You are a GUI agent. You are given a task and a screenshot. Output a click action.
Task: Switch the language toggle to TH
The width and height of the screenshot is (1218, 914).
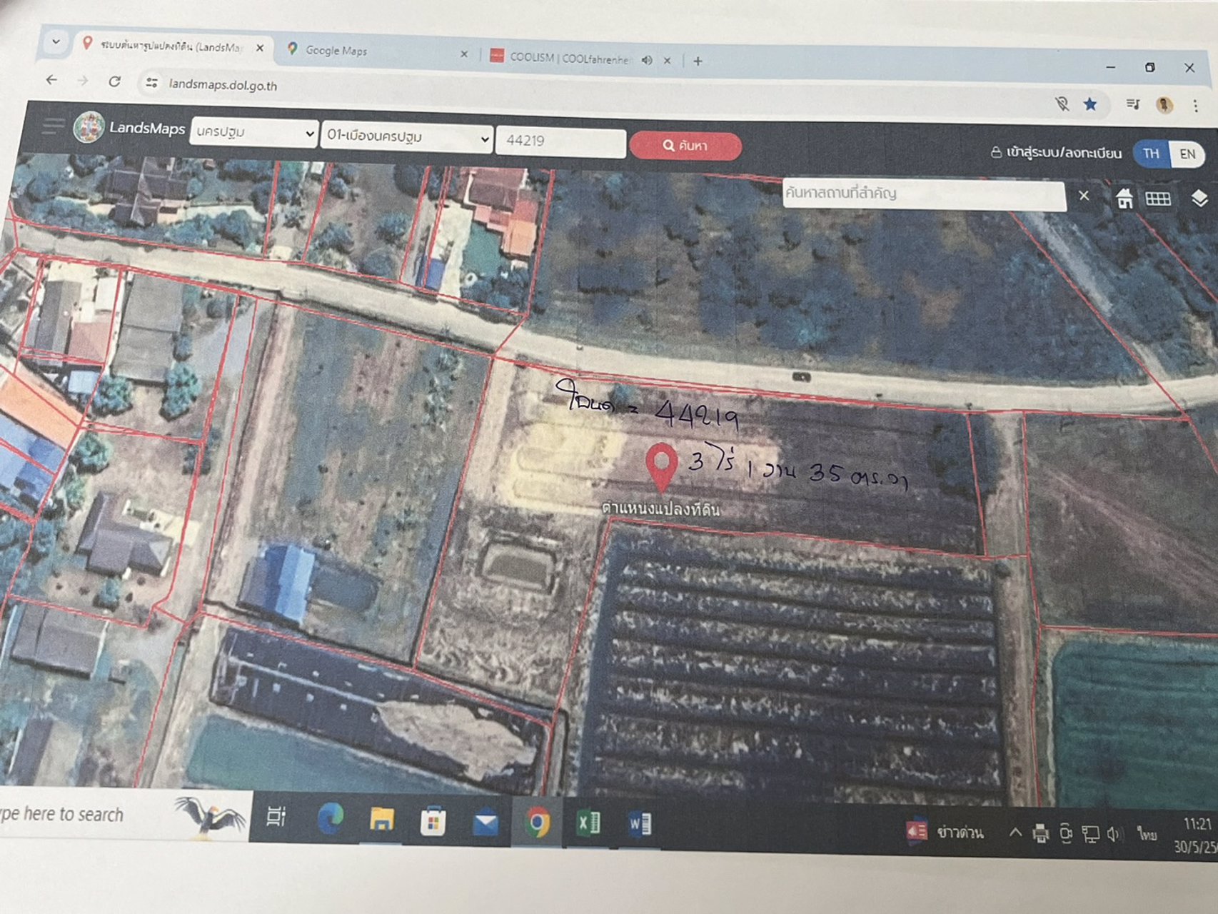click(x=1151, y=154)
